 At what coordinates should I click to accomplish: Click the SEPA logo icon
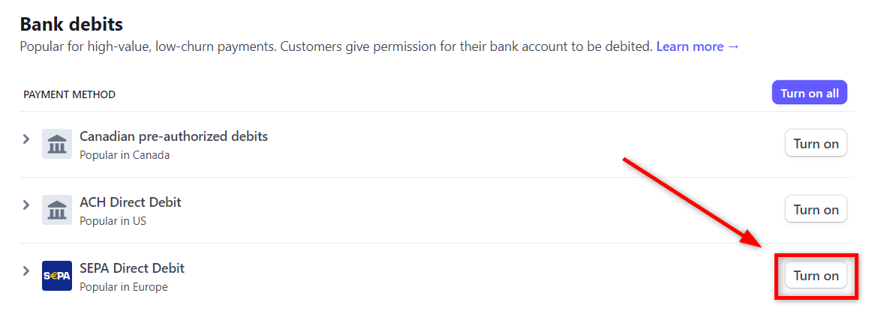tap(57, 276)
